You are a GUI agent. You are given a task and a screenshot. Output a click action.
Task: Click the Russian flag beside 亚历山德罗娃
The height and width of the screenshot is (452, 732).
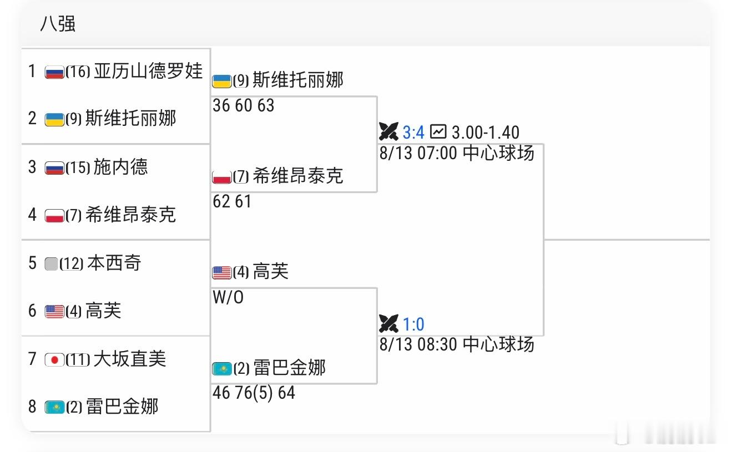(54, 72)
